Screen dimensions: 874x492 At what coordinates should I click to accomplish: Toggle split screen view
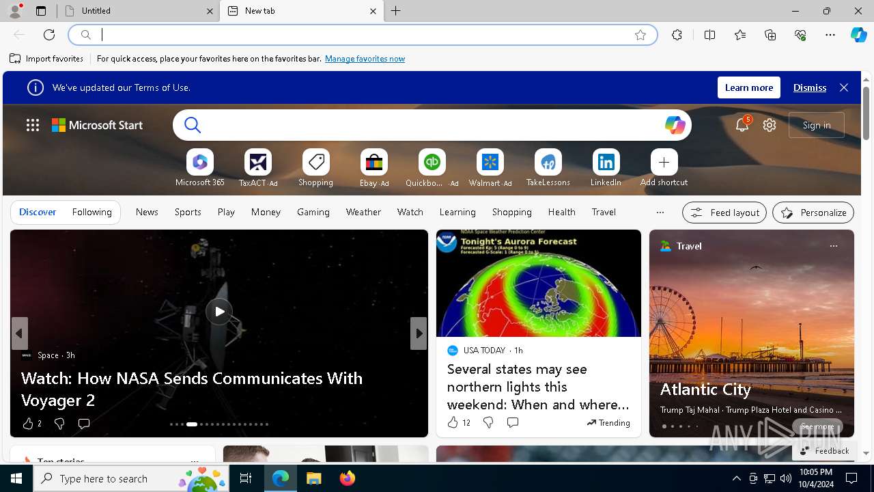click(709, 35)
